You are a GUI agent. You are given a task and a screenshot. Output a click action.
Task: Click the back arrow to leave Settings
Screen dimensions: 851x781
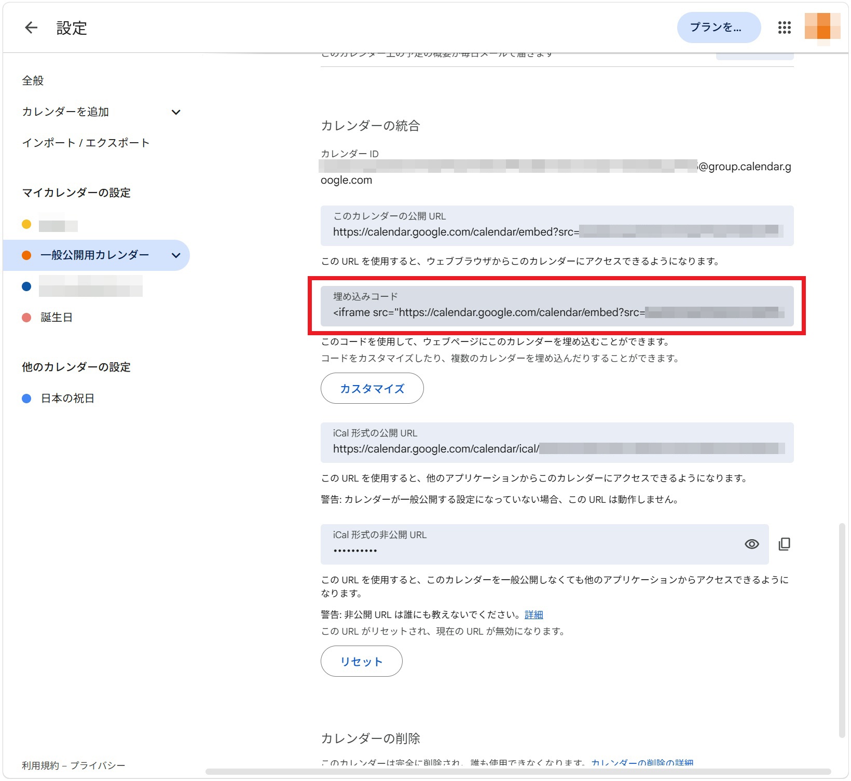pyautogui.click(x=31, y=28)
